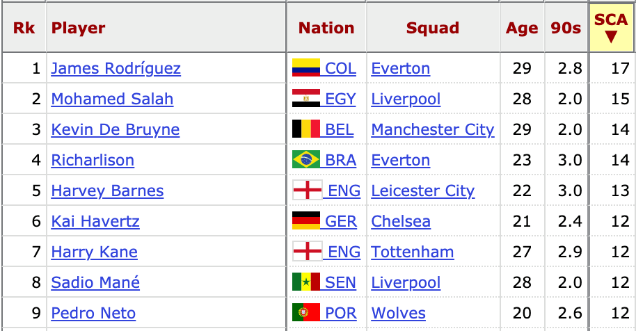The image size is (636, 331).
Task: Sort by the 90s column header
Action: pyautogui.click(x=566, y=28)
